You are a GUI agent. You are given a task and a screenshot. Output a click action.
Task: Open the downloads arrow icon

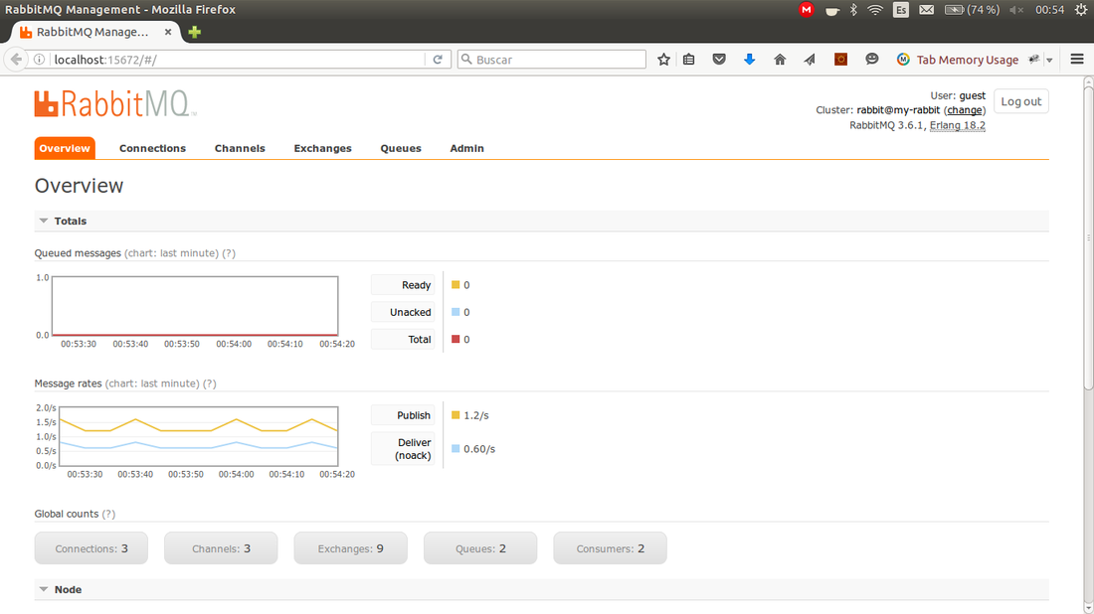[749, 60]
